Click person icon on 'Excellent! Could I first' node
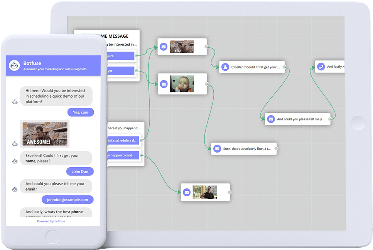 pyautogui.click(x=225, y=67)
